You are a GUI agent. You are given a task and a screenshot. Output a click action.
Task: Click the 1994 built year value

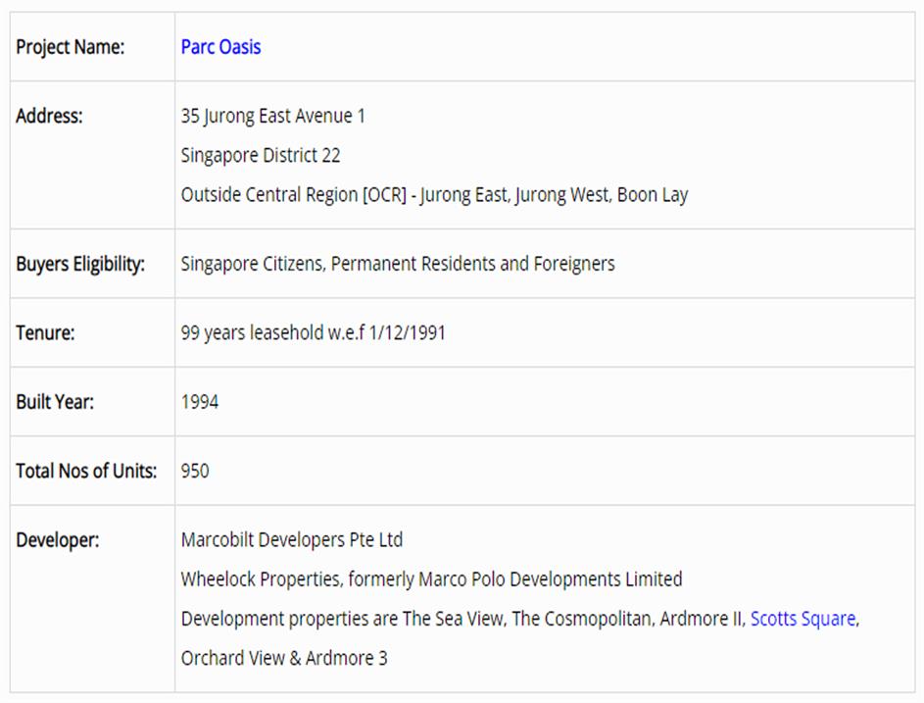pyautogui.click(x=200, y=402)
